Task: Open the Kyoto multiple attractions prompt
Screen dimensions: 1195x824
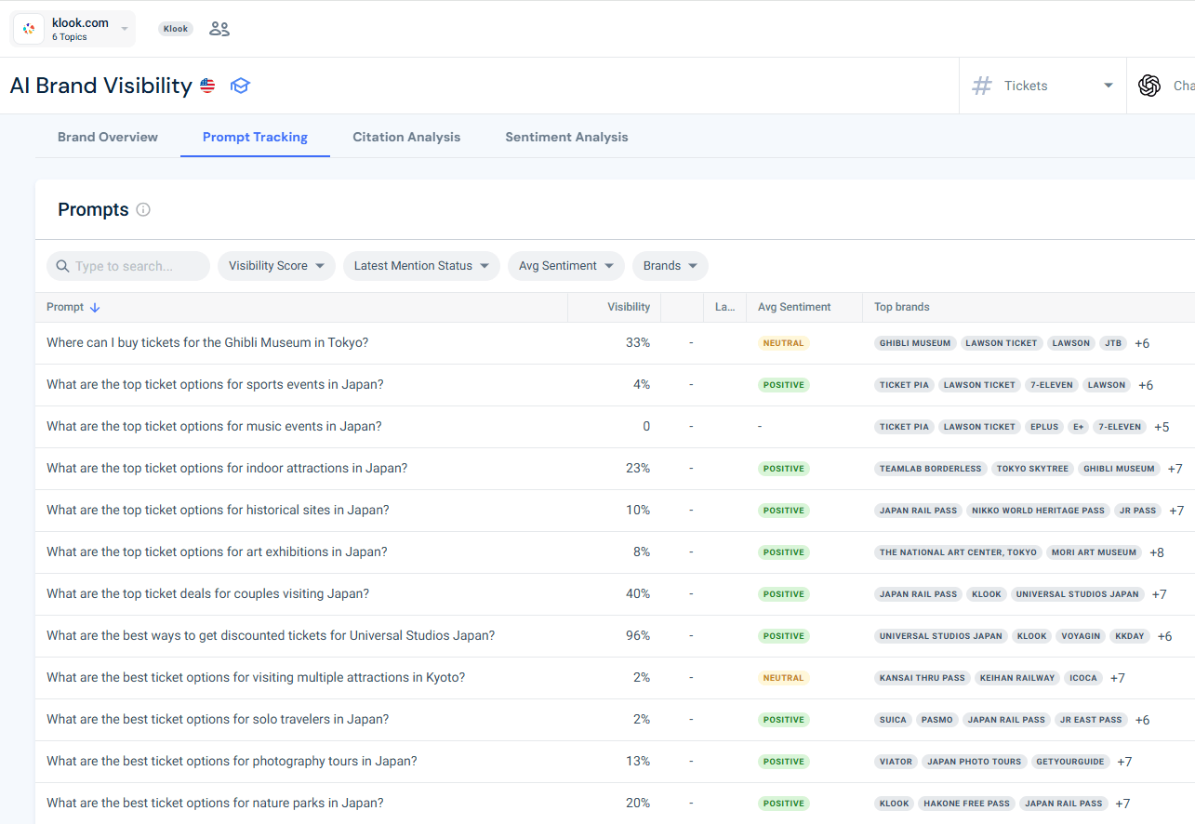Action: [256, 677]
